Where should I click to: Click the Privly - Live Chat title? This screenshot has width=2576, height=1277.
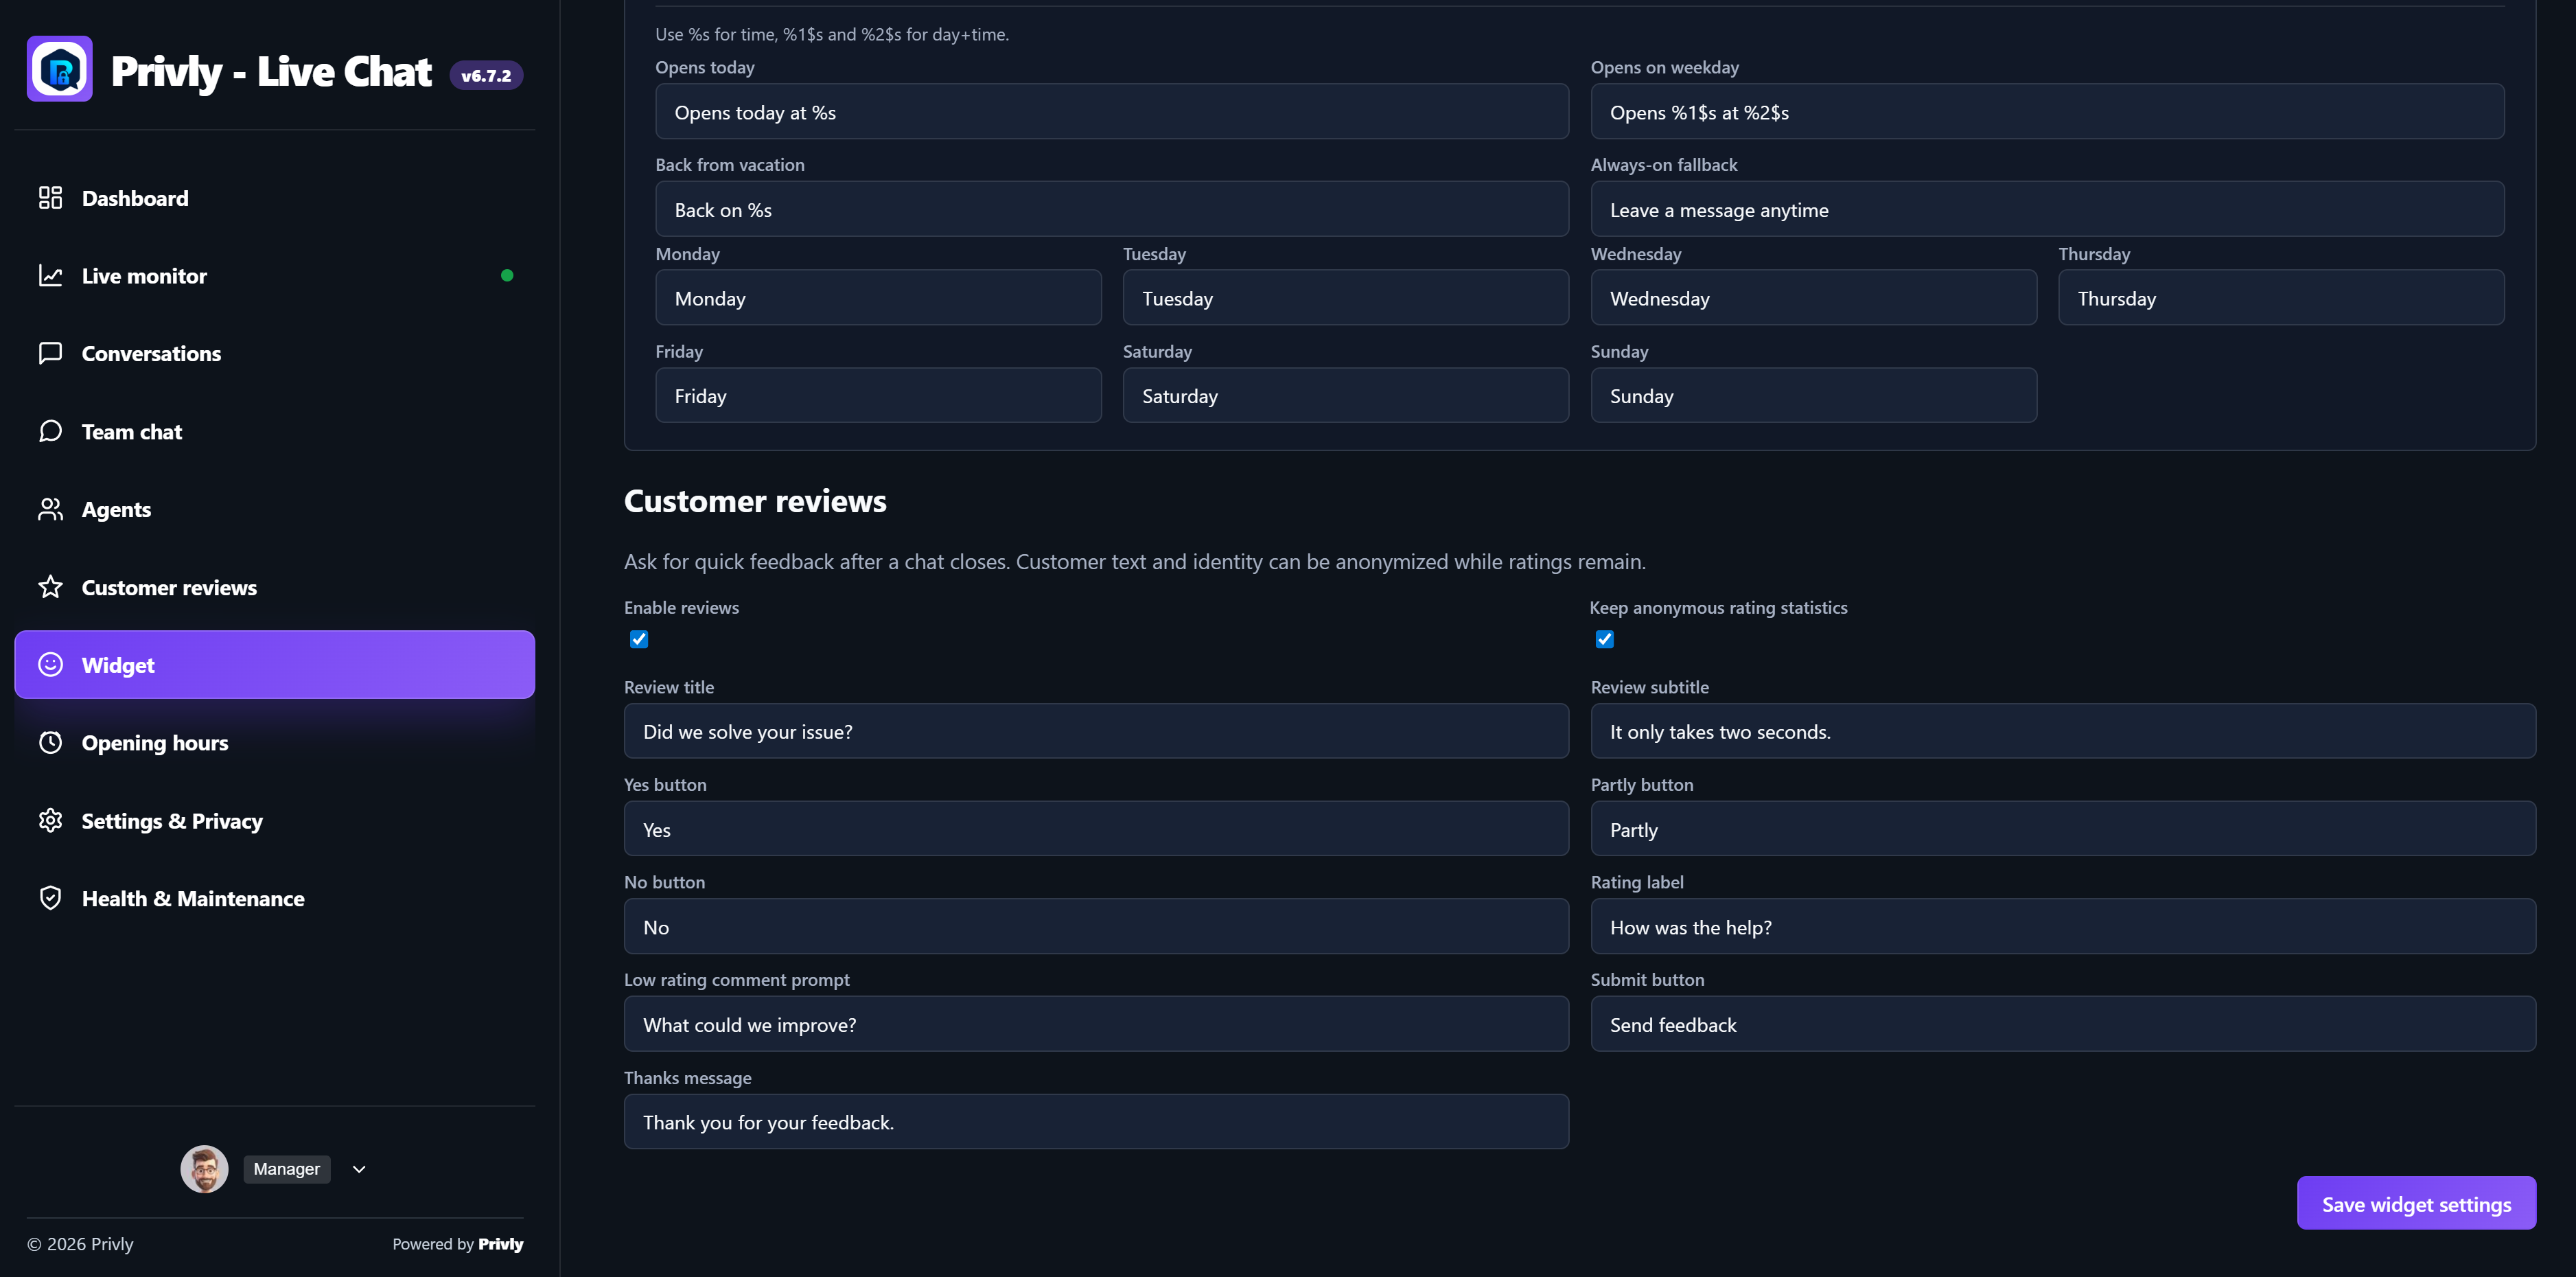point(271,71)
